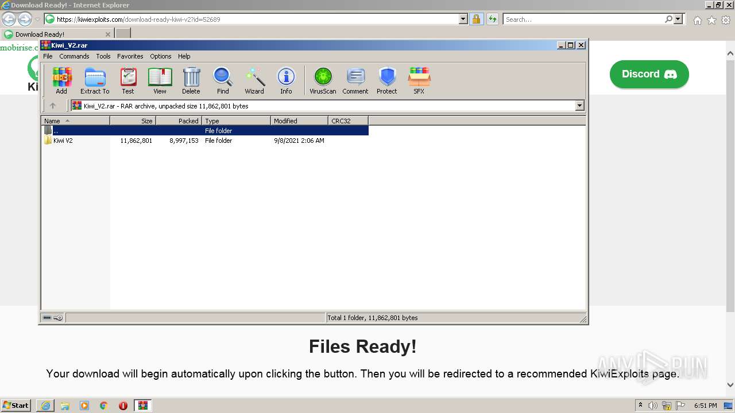Click the Protect shield icon
The width and height of the screenshot is (735, 413).
tap(387, 81)
